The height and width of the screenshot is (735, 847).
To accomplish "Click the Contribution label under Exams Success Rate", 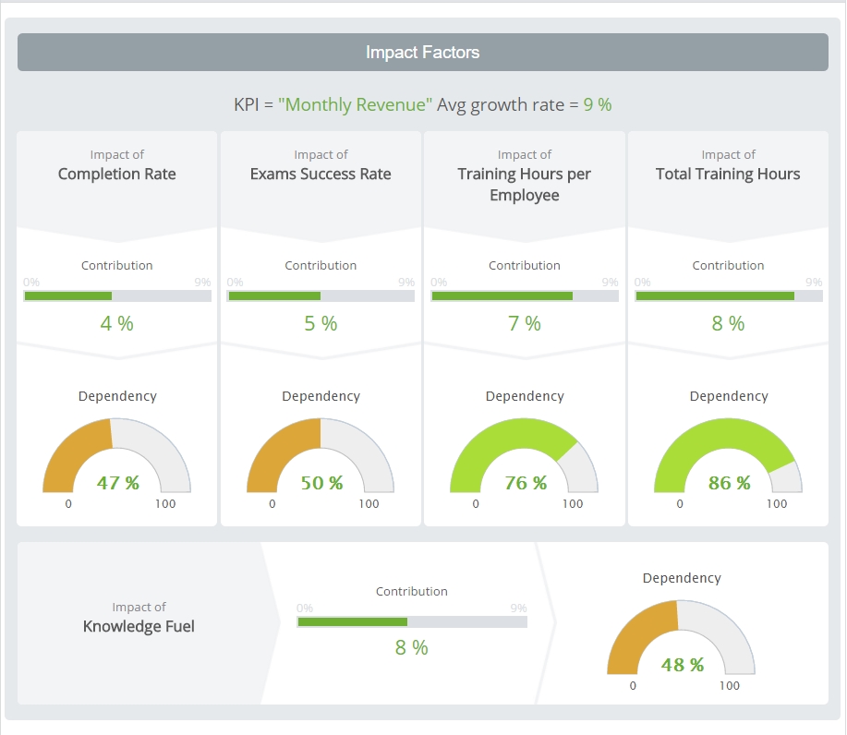I will 321,265.
